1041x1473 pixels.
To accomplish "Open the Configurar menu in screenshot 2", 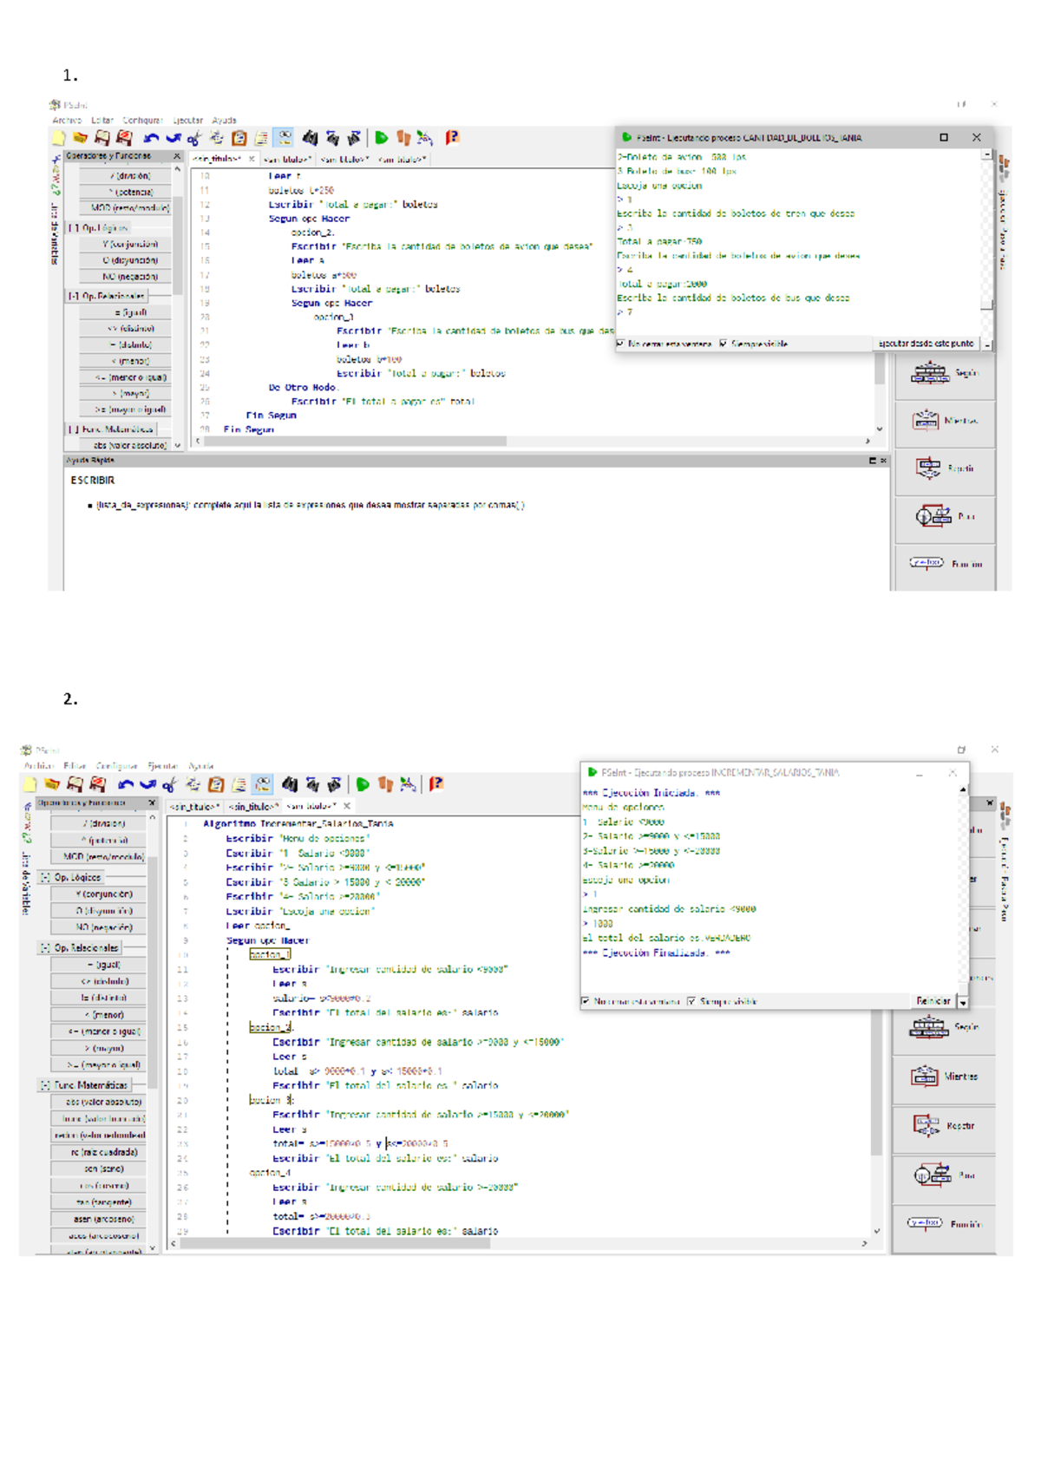I will pyautogui.click(x=116, y=766).
